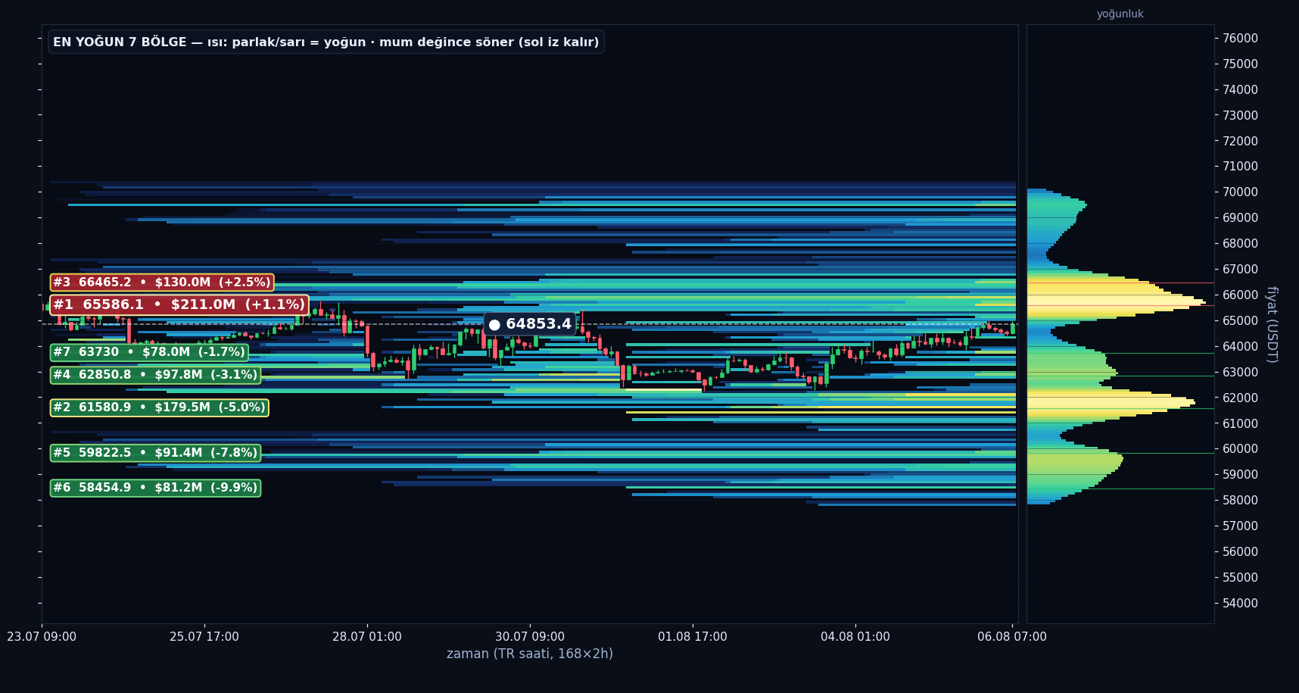This screenshot has width=1299, height=693.
Task: Click the 54000 price tick
Action: (x=1241, y=603)
